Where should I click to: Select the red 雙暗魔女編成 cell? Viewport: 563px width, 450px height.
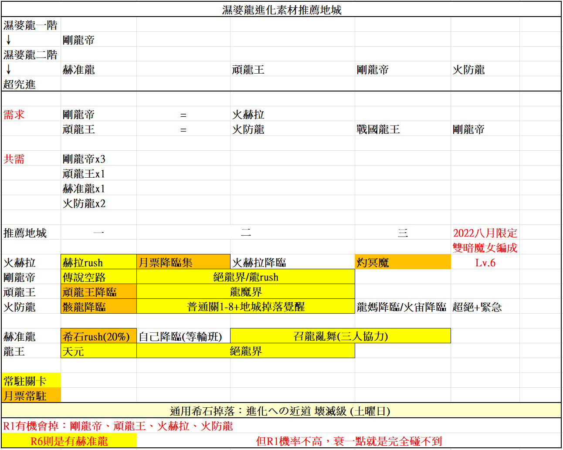[x=485, y=247]
